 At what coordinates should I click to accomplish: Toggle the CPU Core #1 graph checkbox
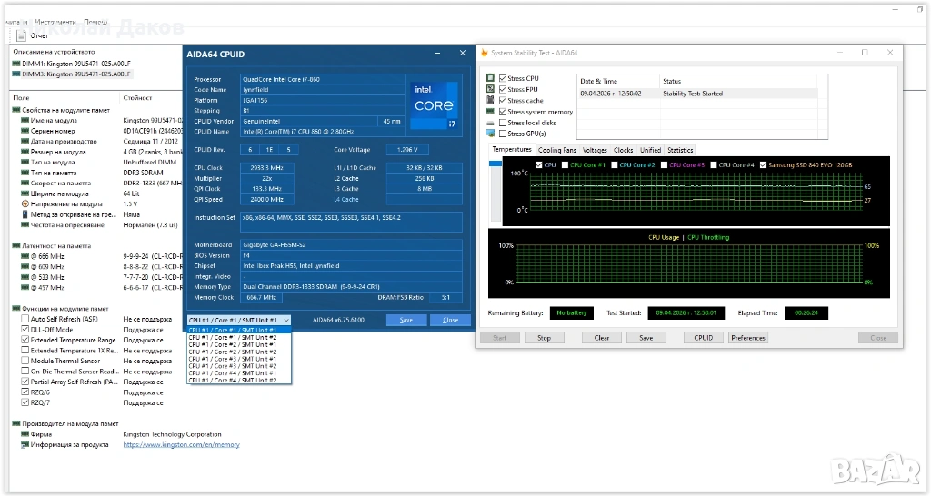[565, 165]
